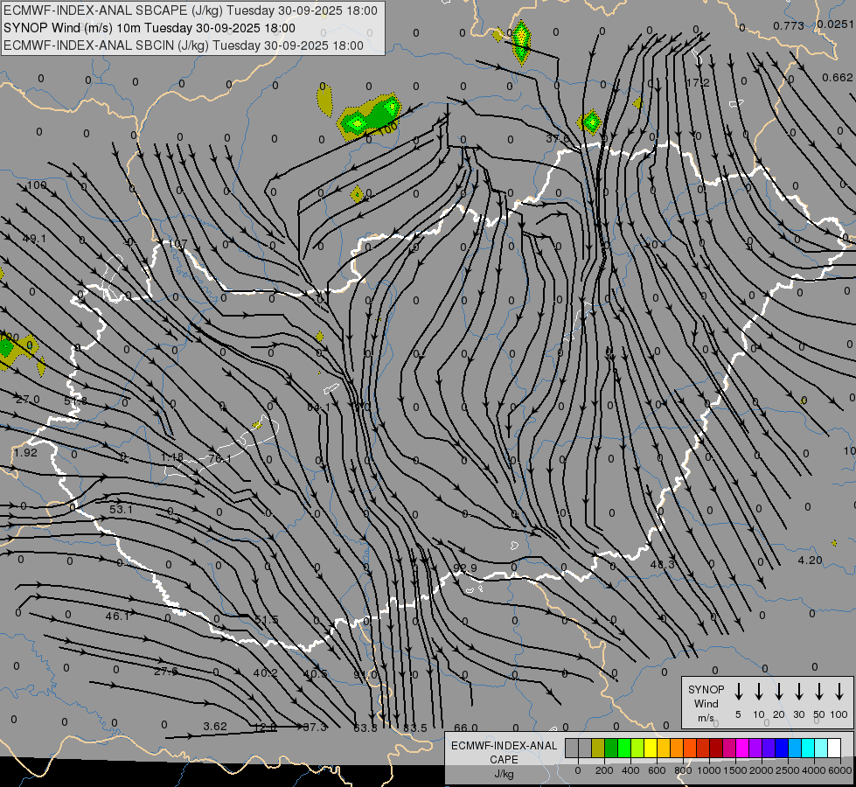Click the wind arrow above 10 m/s

[x=758, y=692]
